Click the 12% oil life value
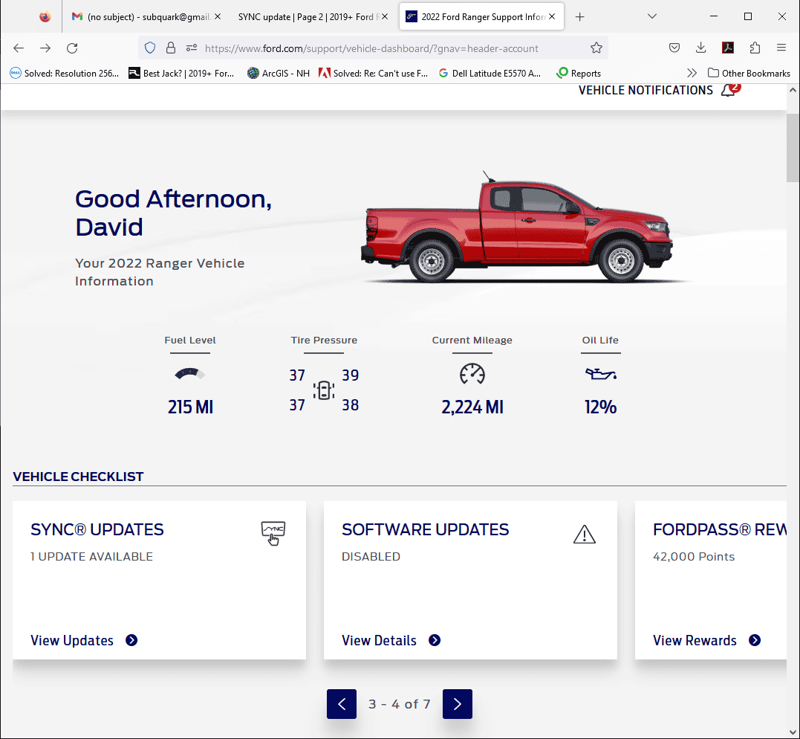800x739 pixels. [600, 407]
